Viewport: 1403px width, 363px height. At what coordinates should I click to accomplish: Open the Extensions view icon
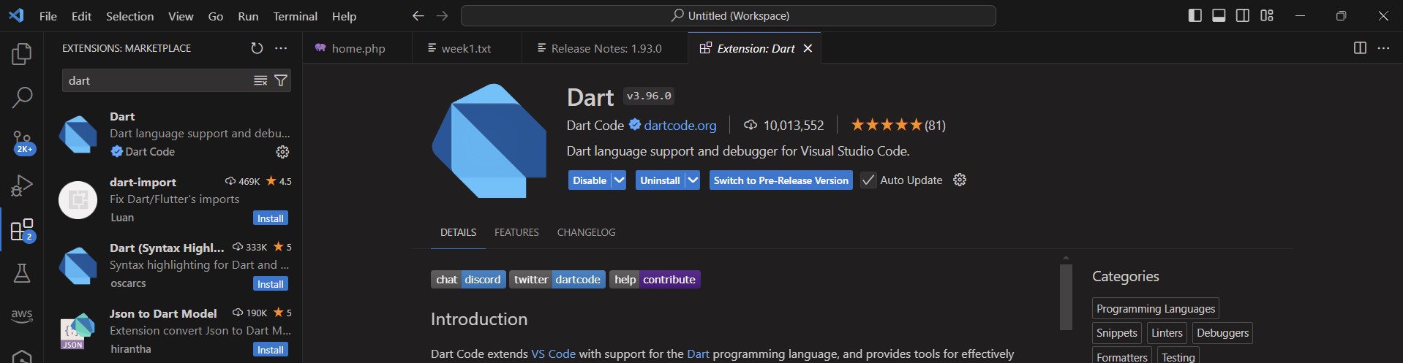coord(22,230)
